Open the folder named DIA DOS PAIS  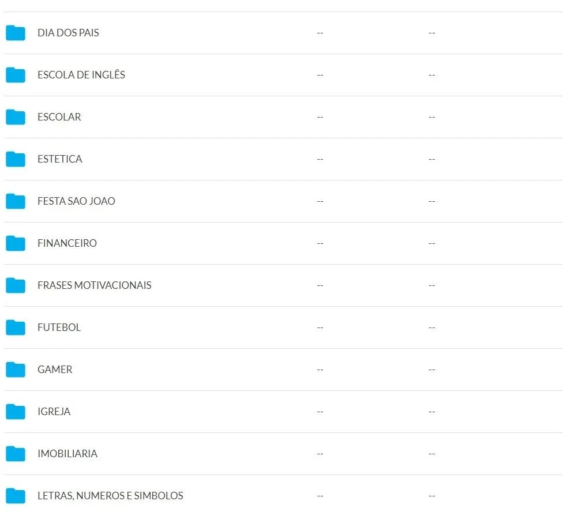point(68,33)
